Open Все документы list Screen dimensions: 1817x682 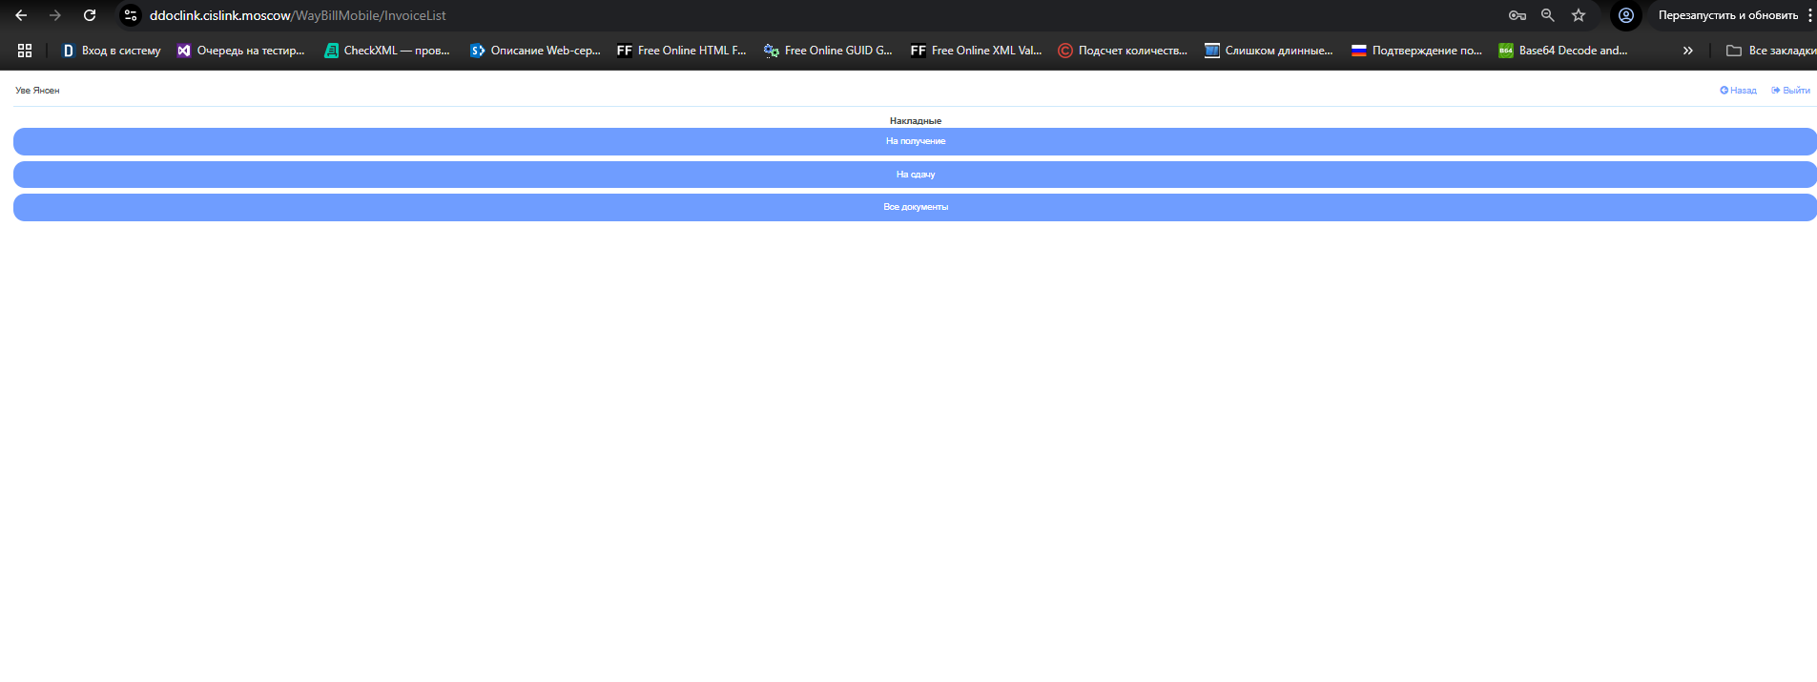915,207
